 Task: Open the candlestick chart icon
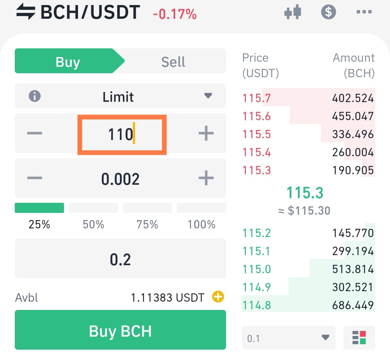pos(293,12)
